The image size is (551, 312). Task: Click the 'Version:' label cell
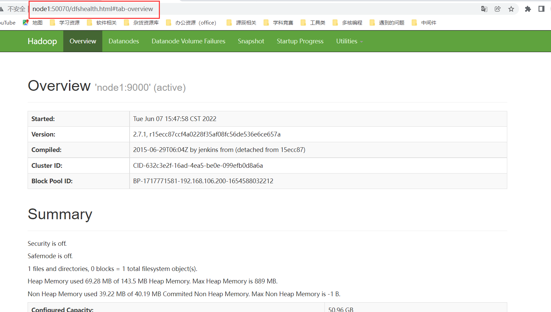[79, 134]
